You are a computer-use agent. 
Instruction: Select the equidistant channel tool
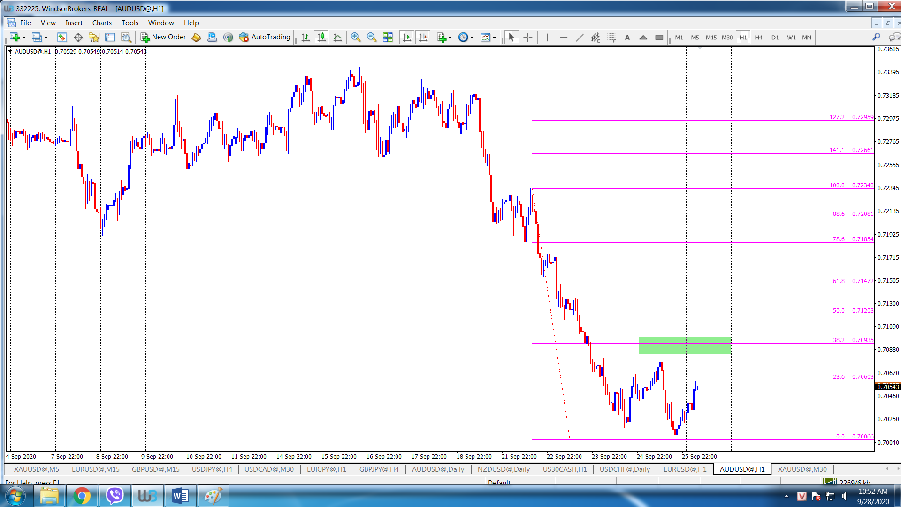coord(596,37)
